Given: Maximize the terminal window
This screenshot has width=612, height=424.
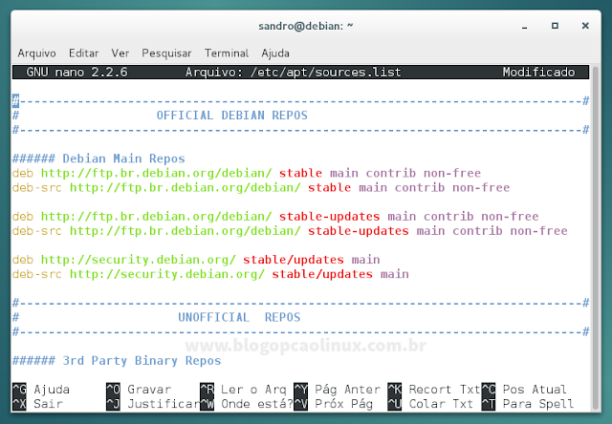Looking at the screenshot, I should pyautogui.click(x=555, y=26).
